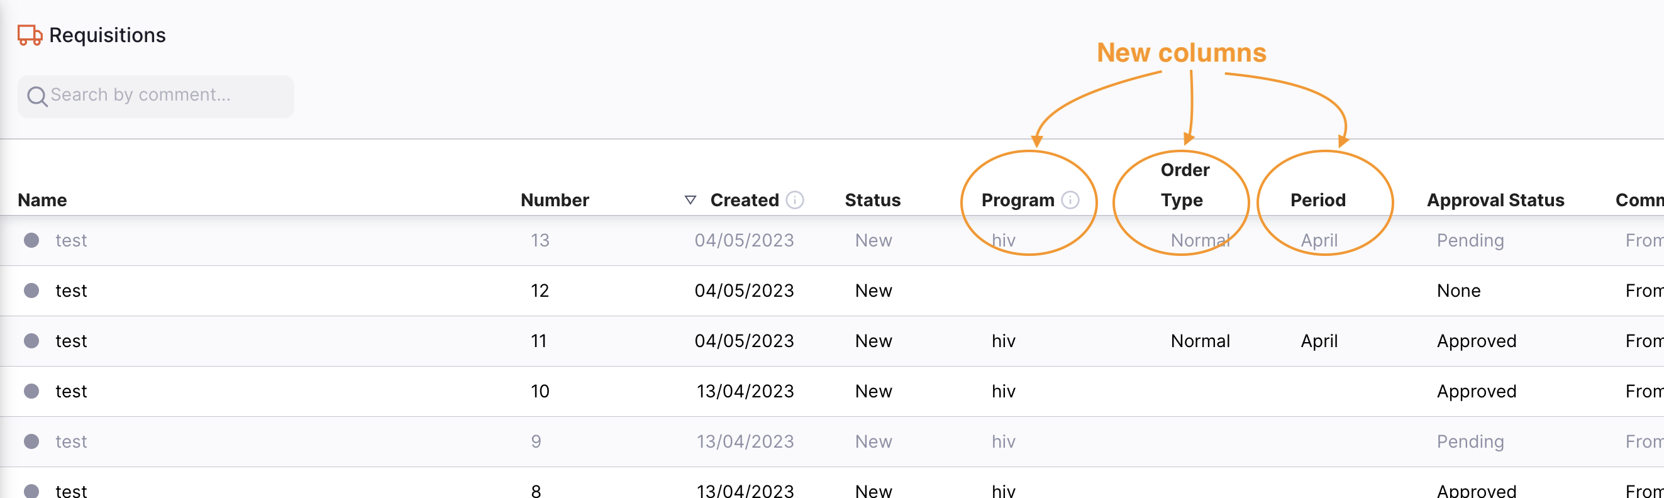
Task: Click the info icon next to Program
Action: click(x=1070, y=200)
